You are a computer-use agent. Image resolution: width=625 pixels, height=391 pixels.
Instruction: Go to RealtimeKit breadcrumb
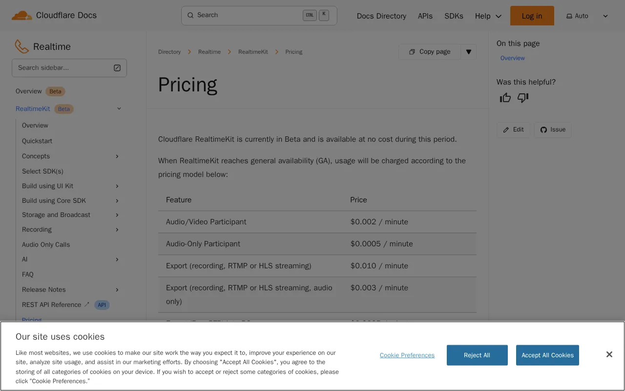[253, 52]
